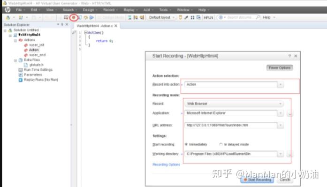Select the Action item in Solution Explorer
The height and width of the screenshot is (187, 327).
tap(34, 50)
